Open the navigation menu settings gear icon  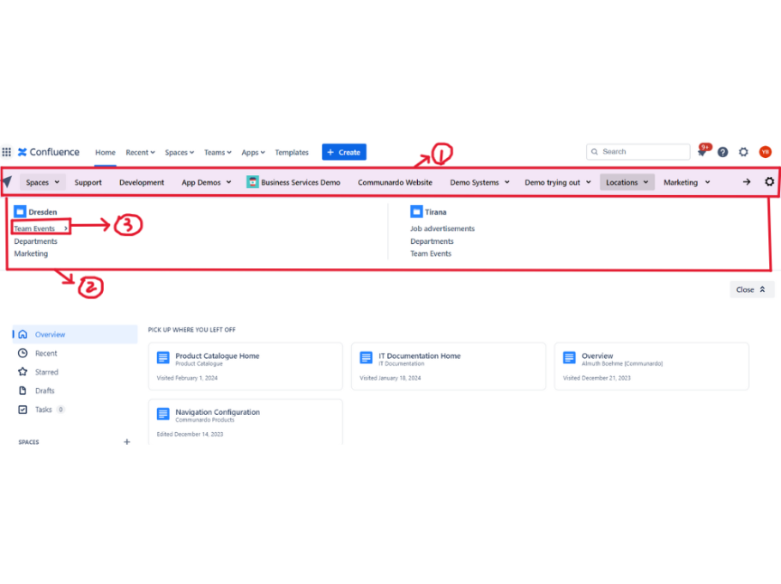click(x=769, y=182)
